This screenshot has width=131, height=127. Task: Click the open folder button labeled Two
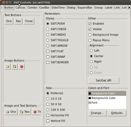[25, 112]
